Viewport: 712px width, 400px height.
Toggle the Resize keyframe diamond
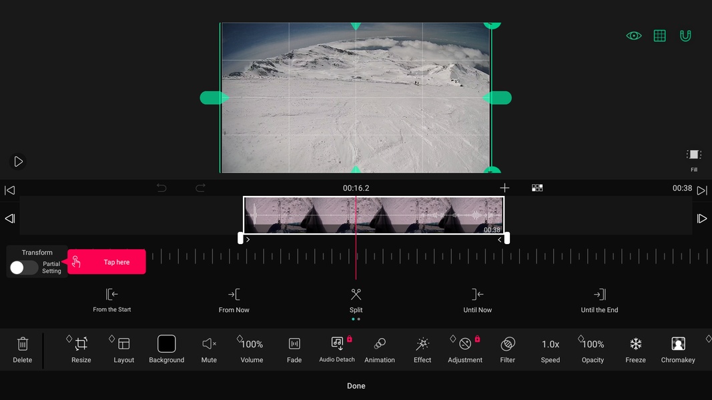69,338
